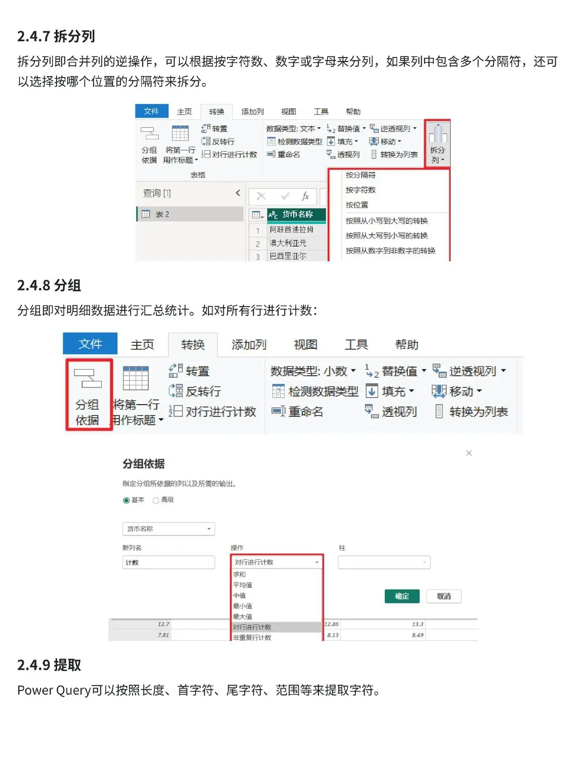Click 将第一行用作标题 table icon in section 2.4.8 ribbon
This screenshot has width=570, height=760.
(x=135, y=378)
